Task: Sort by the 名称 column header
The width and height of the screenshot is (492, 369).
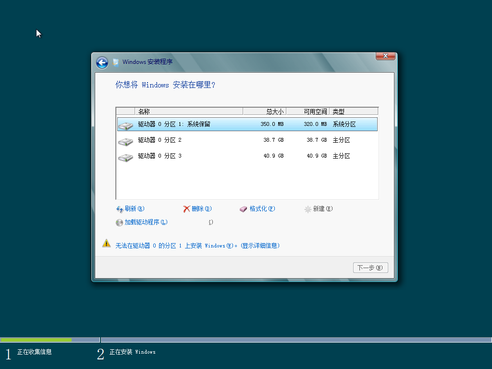Action: pos(188,111)
